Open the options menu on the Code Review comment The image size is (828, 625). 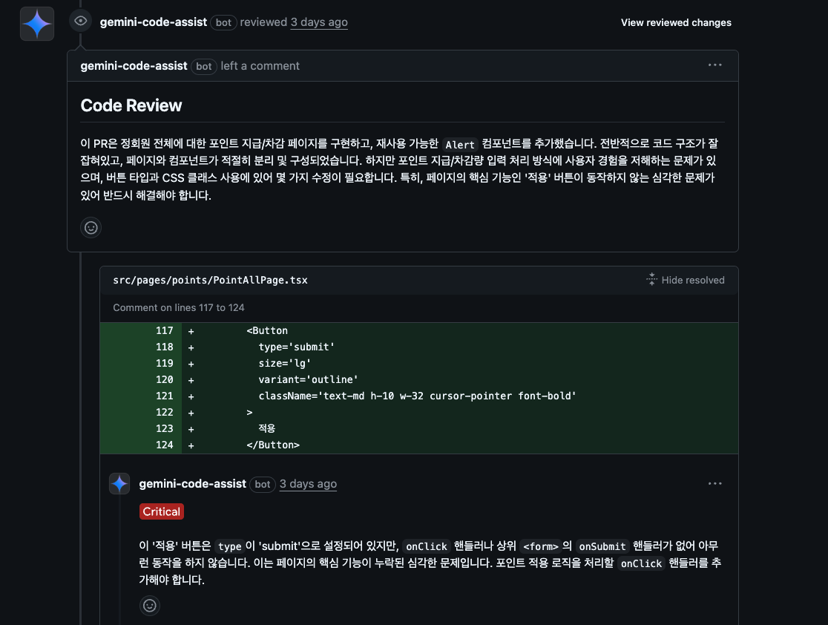(x=714, y=65)
